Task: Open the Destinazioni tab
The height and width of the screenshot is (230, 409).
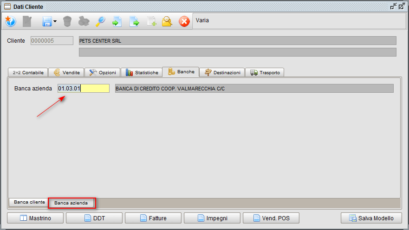Action: pos(222,72)
